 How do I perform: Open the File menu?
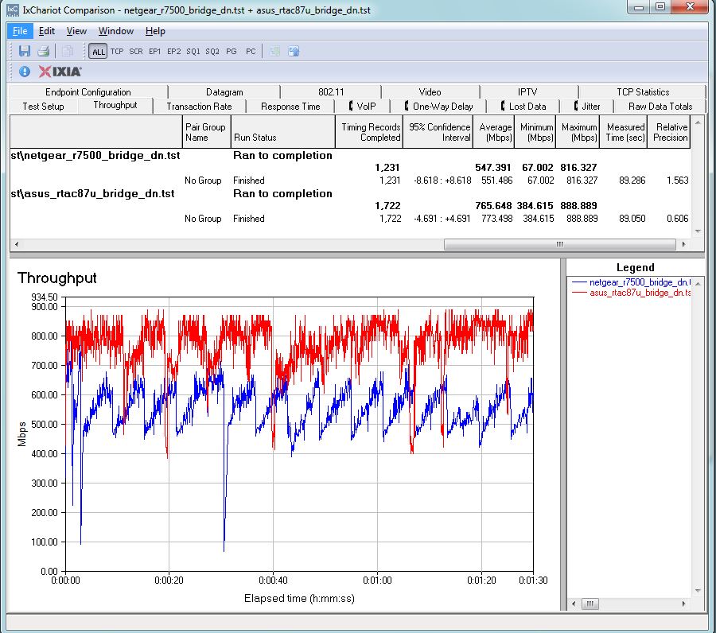[x=20, y=31]
